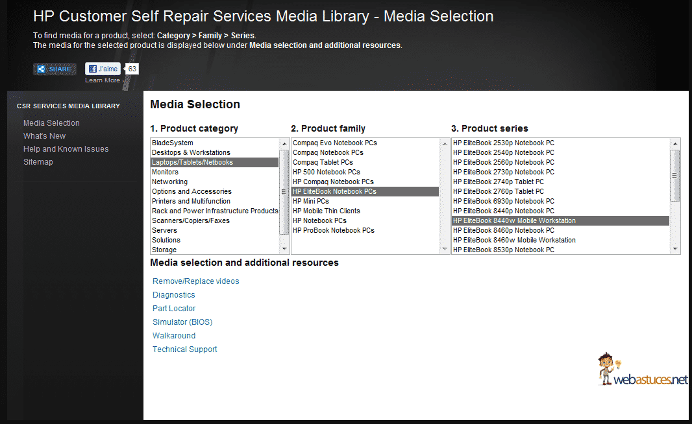692x424 pixels.
Task: Select HP Mobile Thin Clients family
Action: (365, 211)
